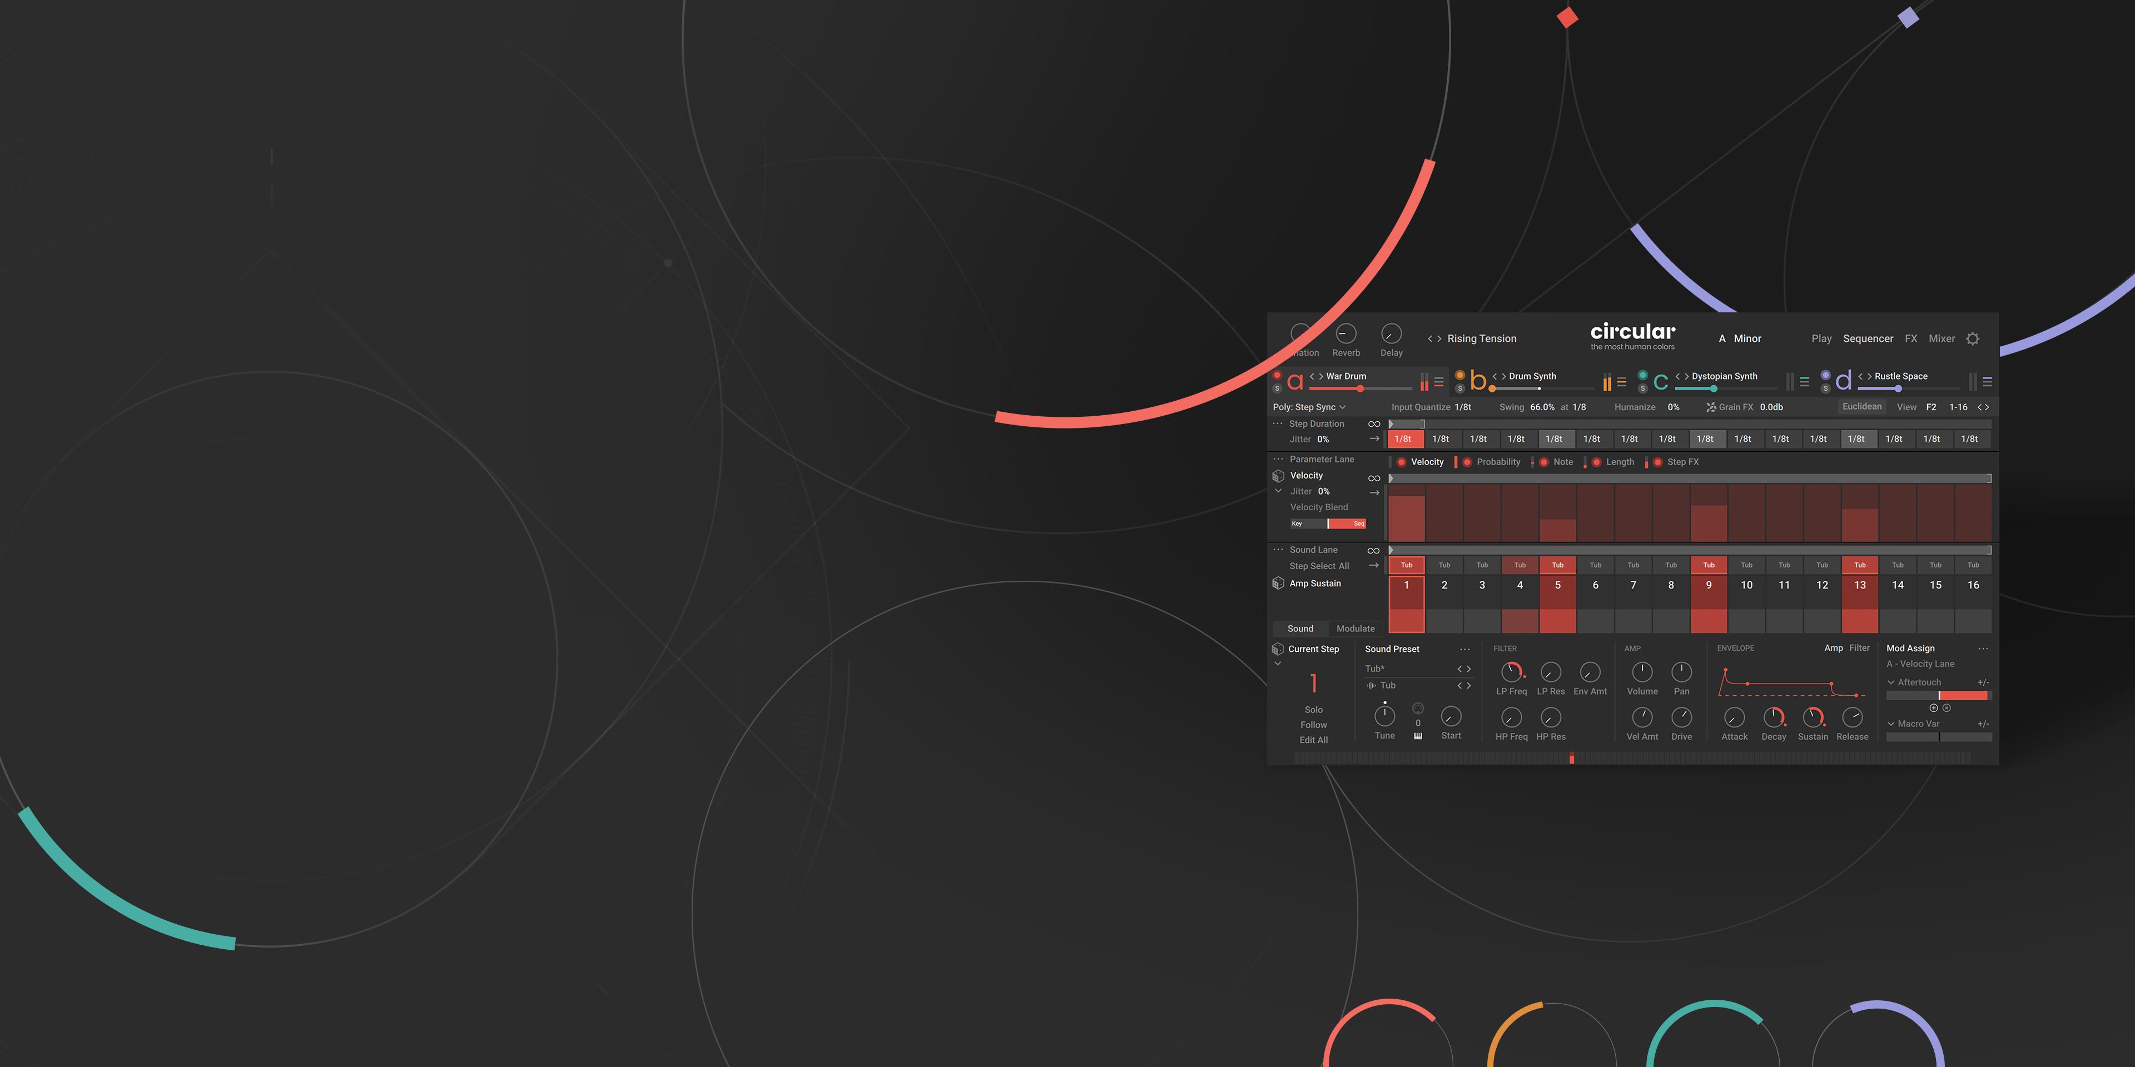This screenshot has width=2135, height=1067.
Task: Expand the chevron below Current Step
Action: tap(1278, 664)
